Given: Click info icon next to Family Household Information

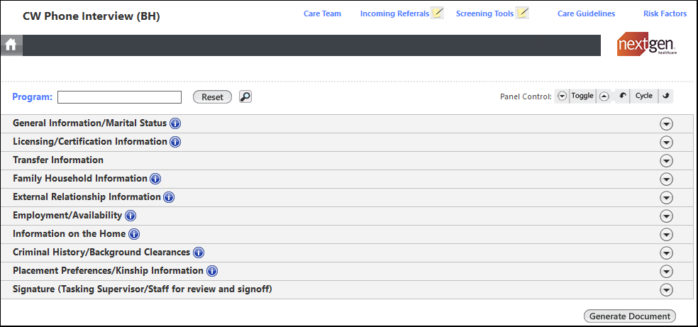Looking at the screenshot, I should pyautogui.click(x=155, y=179).
